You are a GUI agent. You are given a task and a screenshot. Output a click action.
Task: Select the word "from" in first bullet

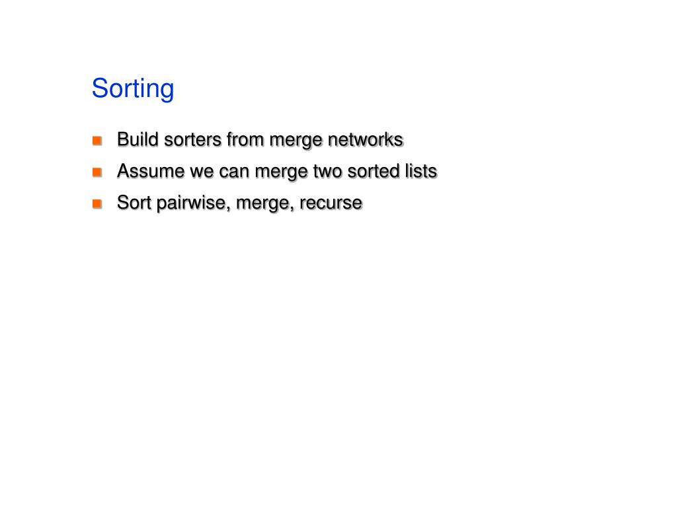click(245, 139)
